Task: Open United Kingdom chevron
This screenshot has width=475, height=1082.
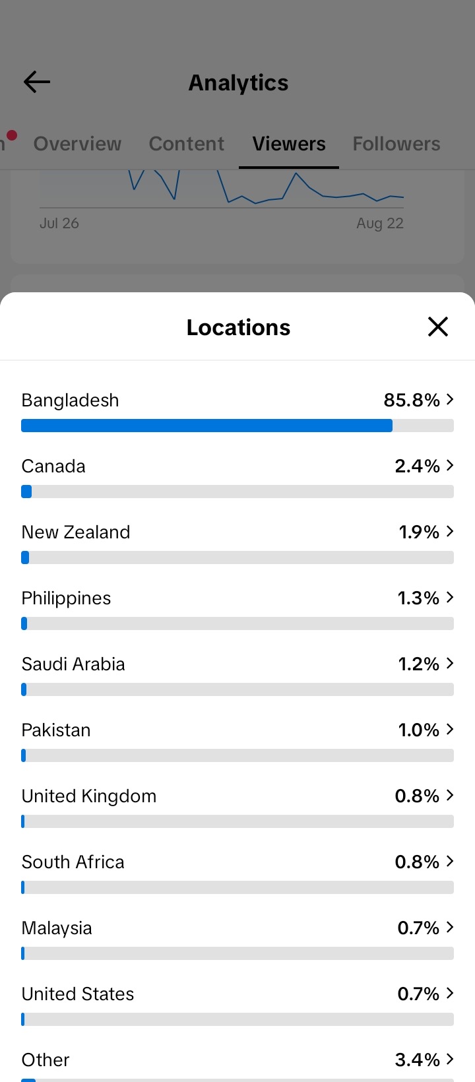Action: [x=450, y=795]
